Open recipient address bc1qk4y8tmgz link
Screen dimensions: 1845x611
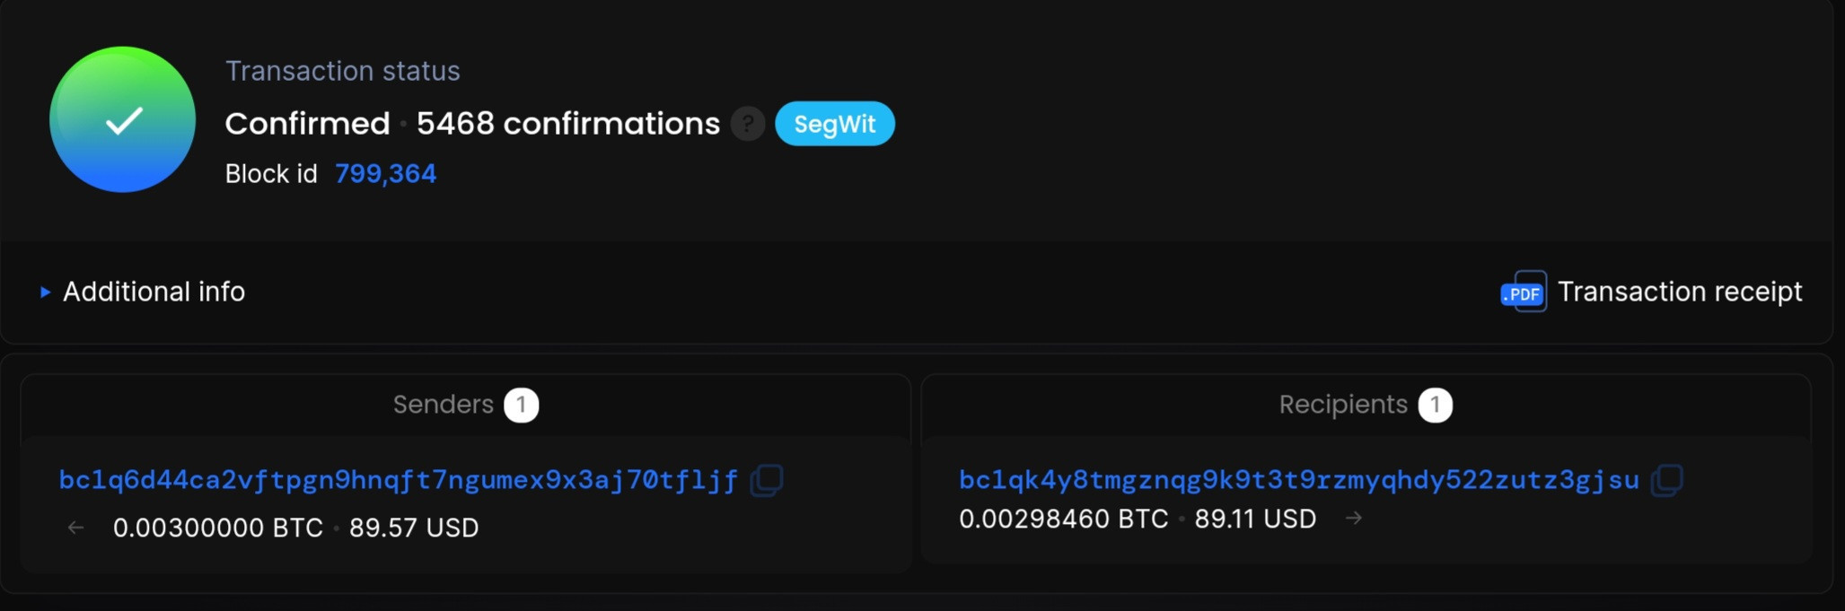coord(1299,480)
